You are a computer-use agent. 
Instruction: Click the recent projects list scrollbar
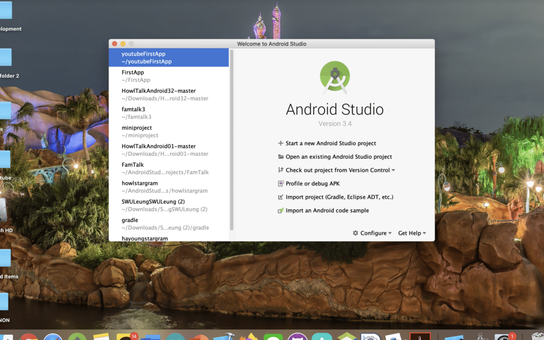coord(232,140)
